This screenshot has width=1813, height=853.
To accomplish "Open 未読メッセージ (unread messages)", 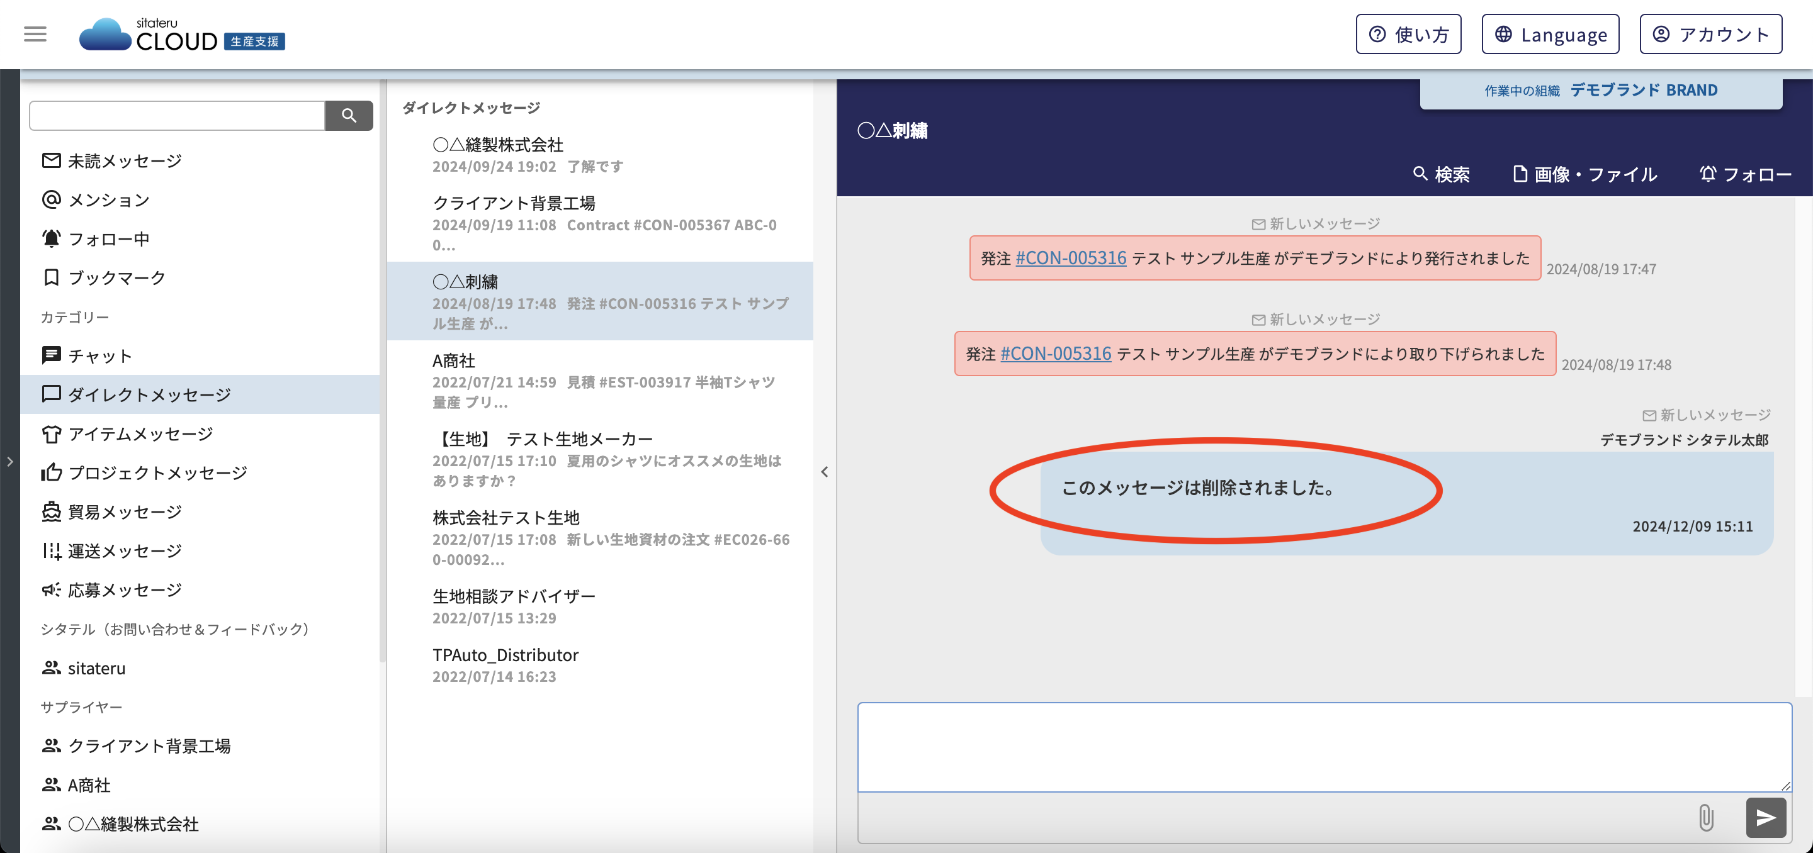I will (x=199, y=161).
